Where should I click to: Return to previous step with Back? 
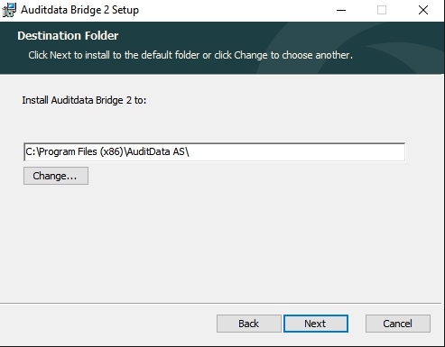point(249,324)
